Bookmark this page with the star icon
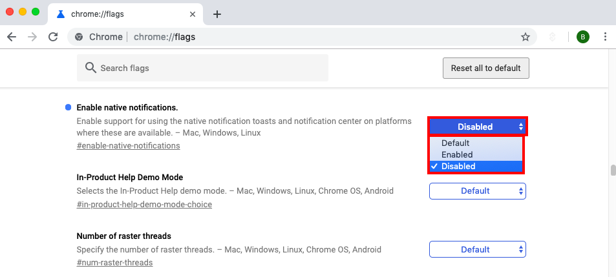 coord(526,37)
